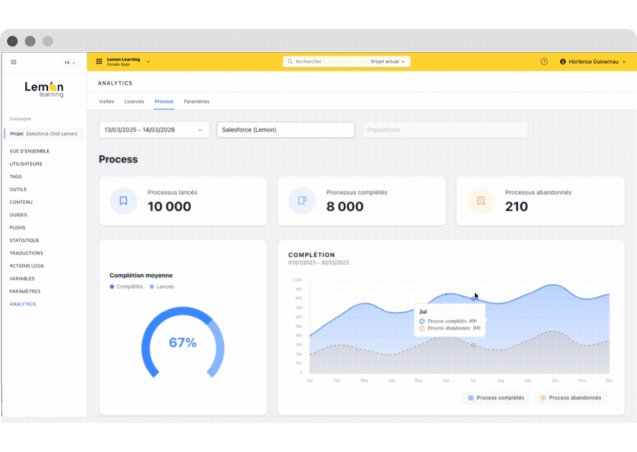Switch to the Visites tab

coord(106,101)
